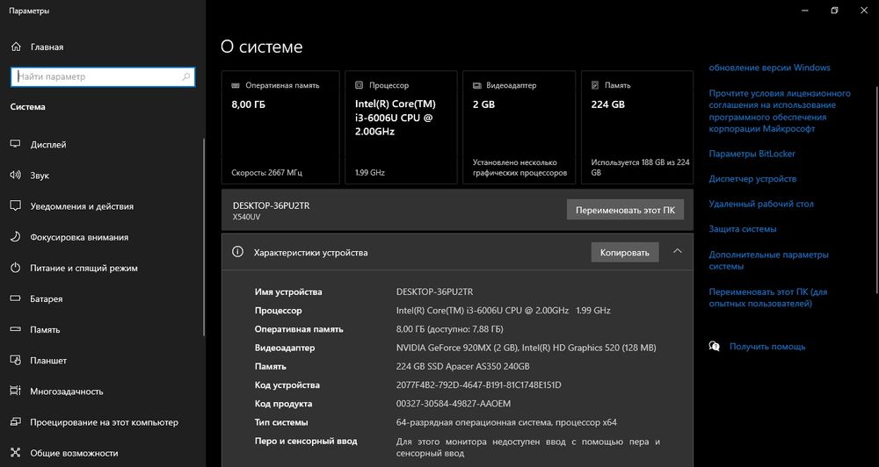Click the Дисплей monitor icon

pos(16,145)
